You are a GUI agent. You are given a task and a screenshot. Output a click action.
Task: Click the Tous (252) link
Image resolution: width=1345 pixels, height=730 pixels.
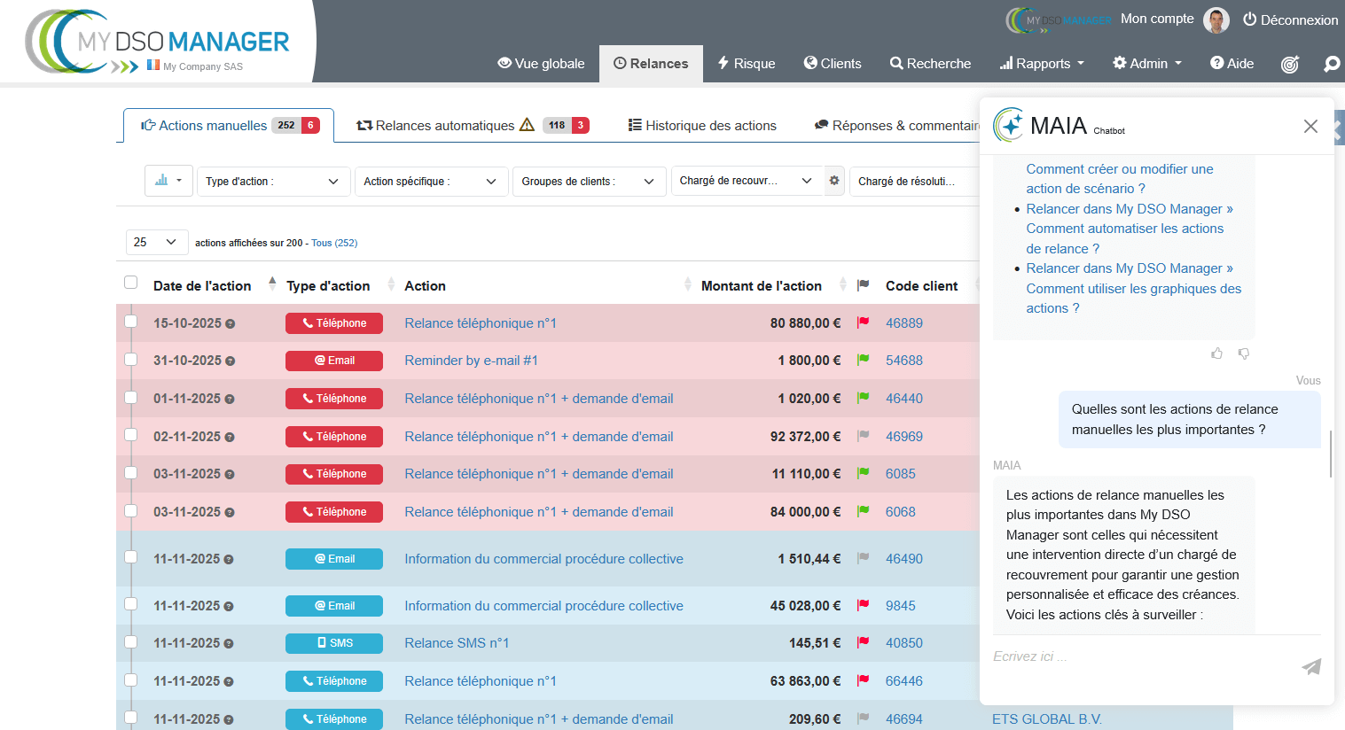334,243
